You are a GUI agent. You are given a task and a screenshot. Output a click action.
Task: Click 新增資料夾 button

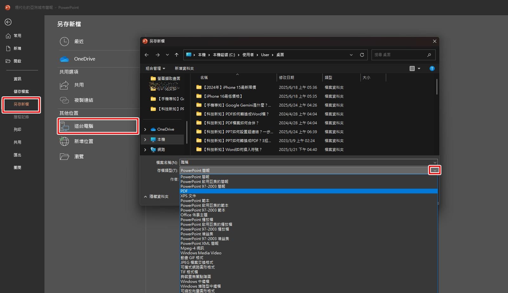point(184,68)
